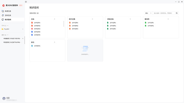Expand the 文档 card chevron
The height and width of the screenshot is (103, 184).
coord(55,19)
